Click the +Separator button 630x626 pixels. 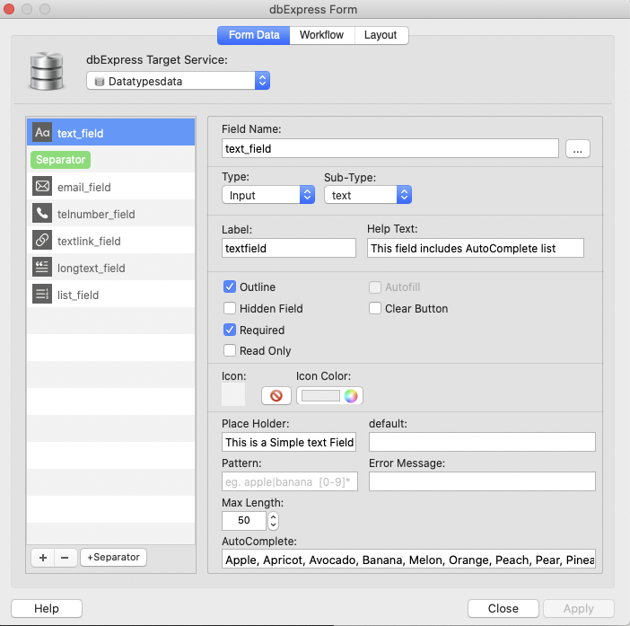(x=113, y=557)
